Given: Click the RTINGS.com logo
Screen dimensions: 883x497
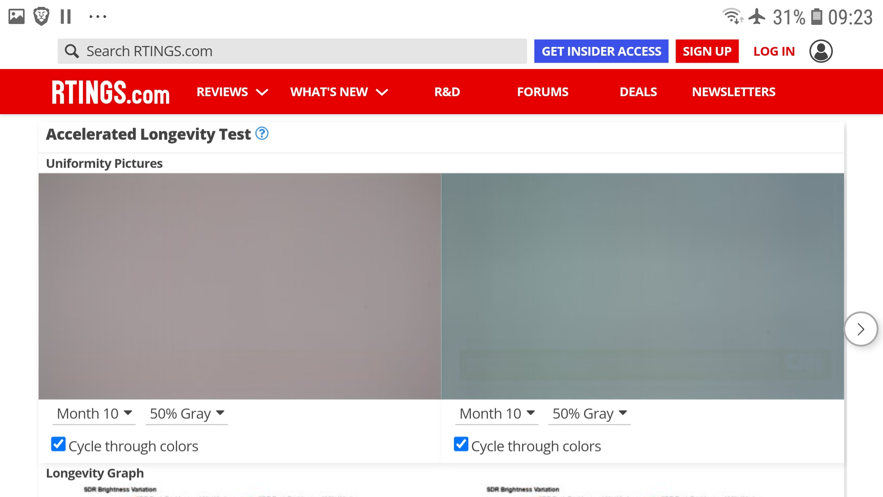Looking at the screenshot, I should [110, 92].
